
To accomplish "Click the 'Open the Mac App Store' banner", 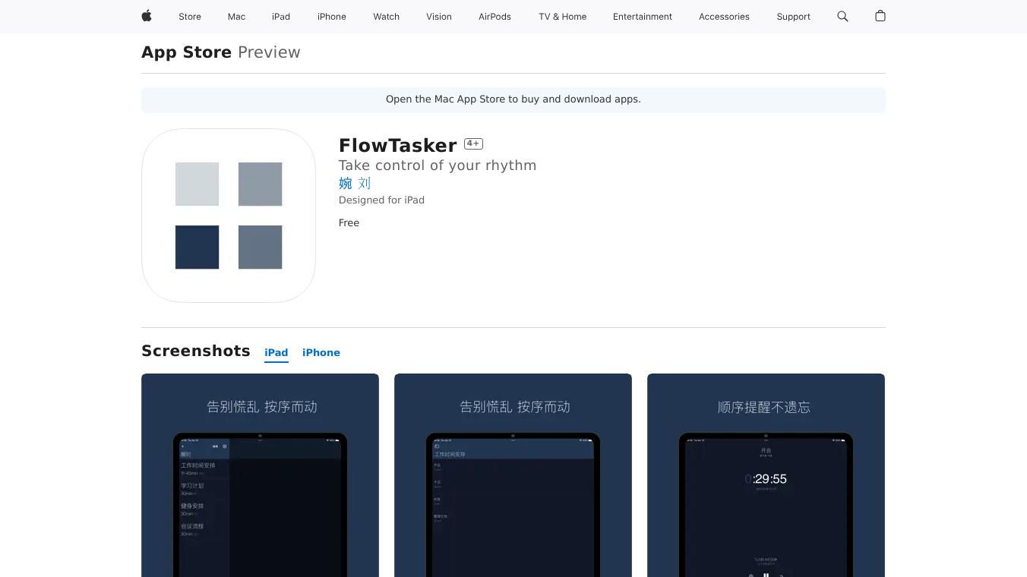I will point(513,99).
